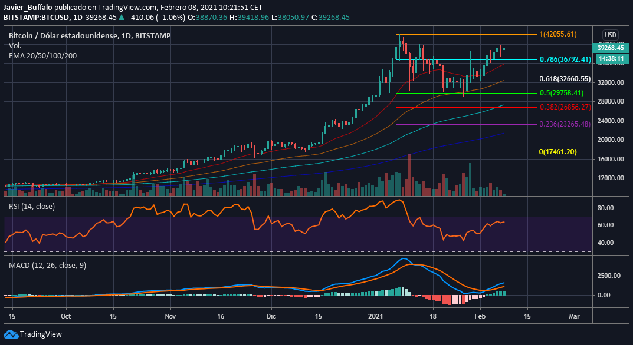Select the Fibonacci 0.786(36792.41) level label

(565, 59)
